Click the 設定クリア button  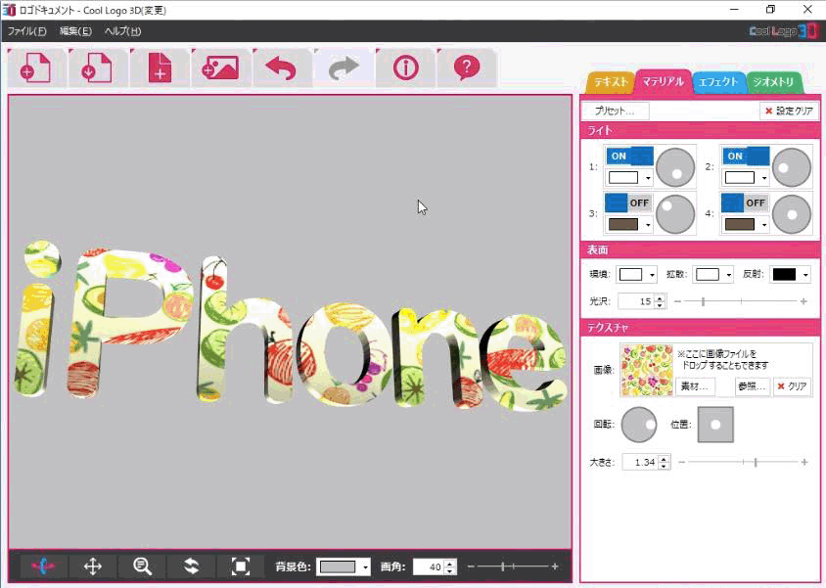(x=789, y=111)
